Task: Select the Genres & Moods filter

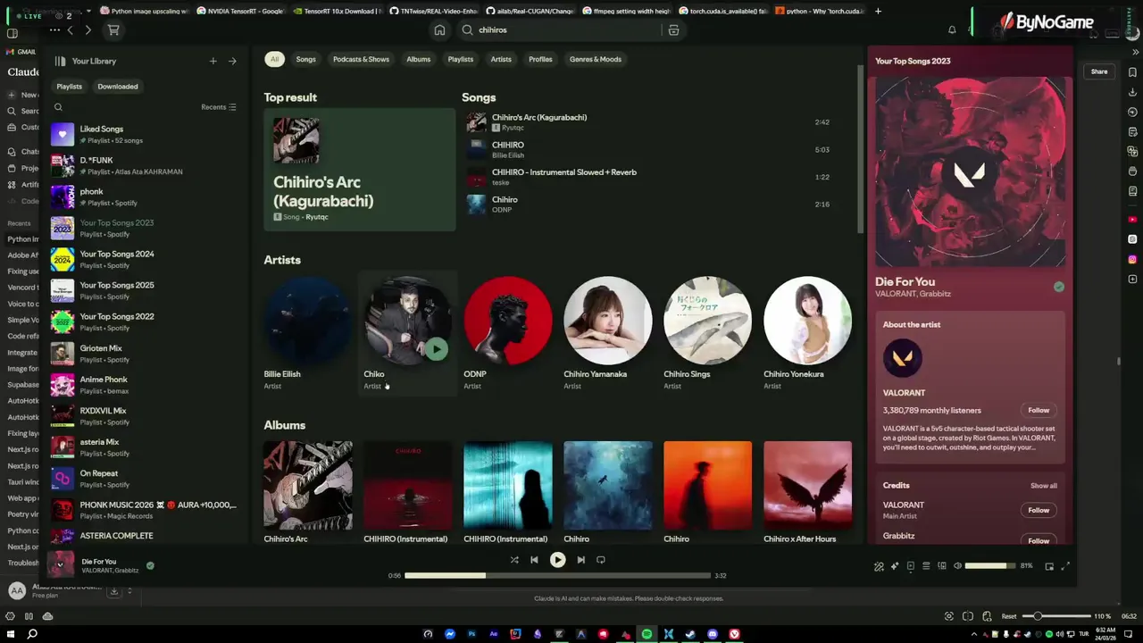Action: pos(596,59)
